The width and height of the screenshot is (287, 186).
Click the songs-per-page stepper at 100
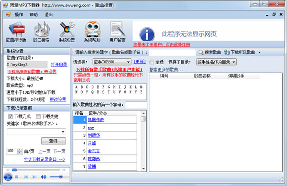point(20,151)
